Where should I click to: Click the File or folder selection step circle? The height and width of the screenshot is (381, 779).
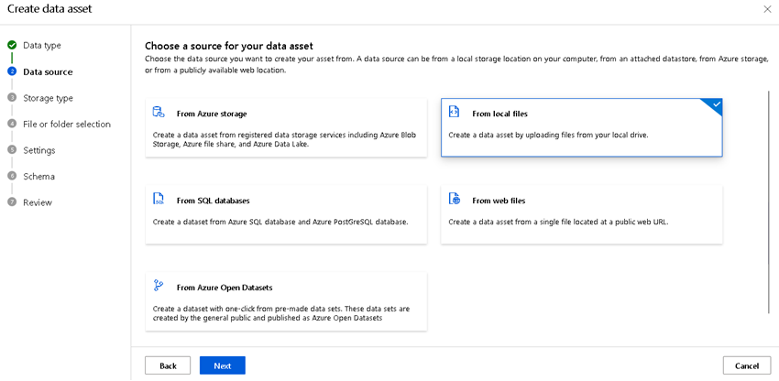12,125
